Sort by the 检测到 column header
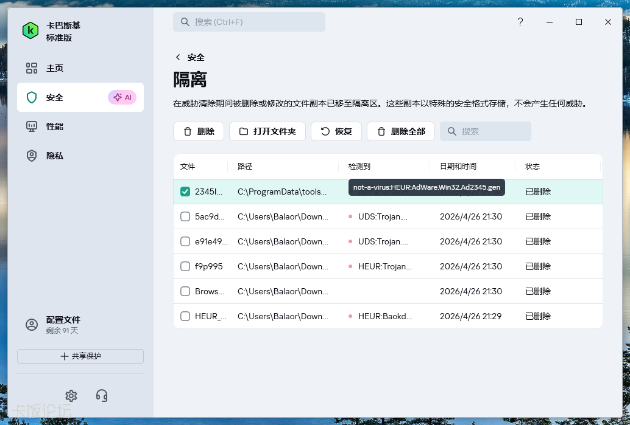Viewport: 630px width, 425px height. coord(359,167)
